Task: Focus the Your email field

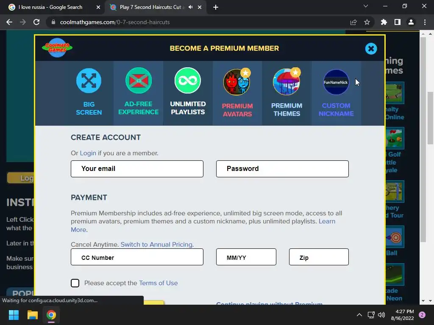Action: (137, 168)
